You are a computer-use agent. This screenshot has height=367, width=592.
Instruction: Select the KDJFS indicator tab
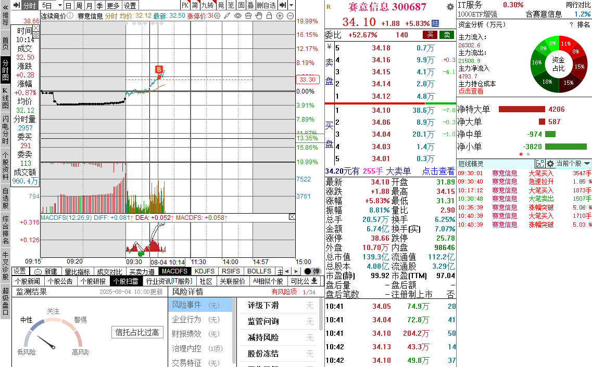click(204, 271)
